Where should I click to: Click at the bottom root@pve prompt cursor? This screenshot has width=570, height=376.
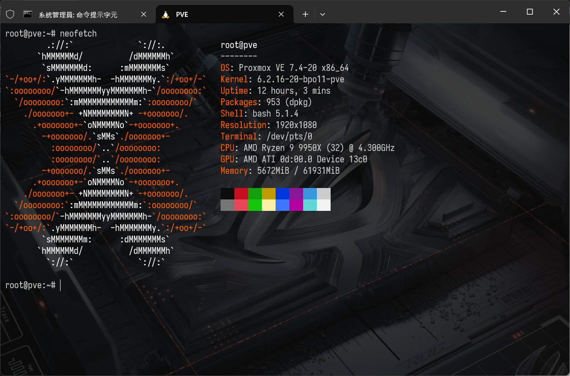[61, 285]
